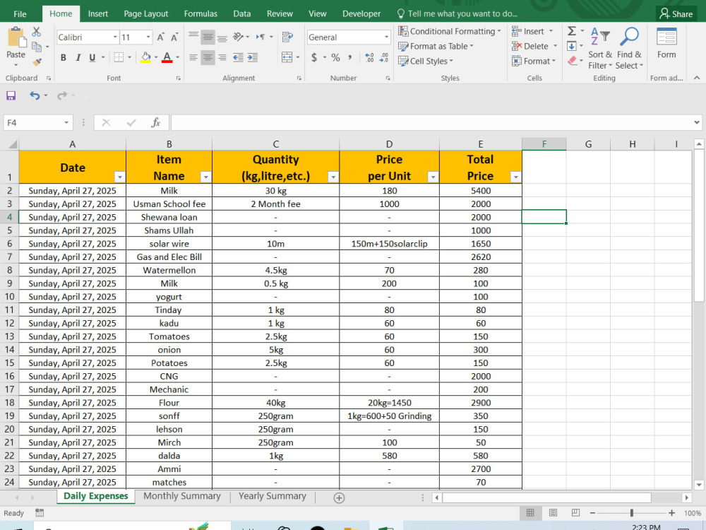
Task: Click Decrease Decimal icon
Action: click(x=383, y=57)
